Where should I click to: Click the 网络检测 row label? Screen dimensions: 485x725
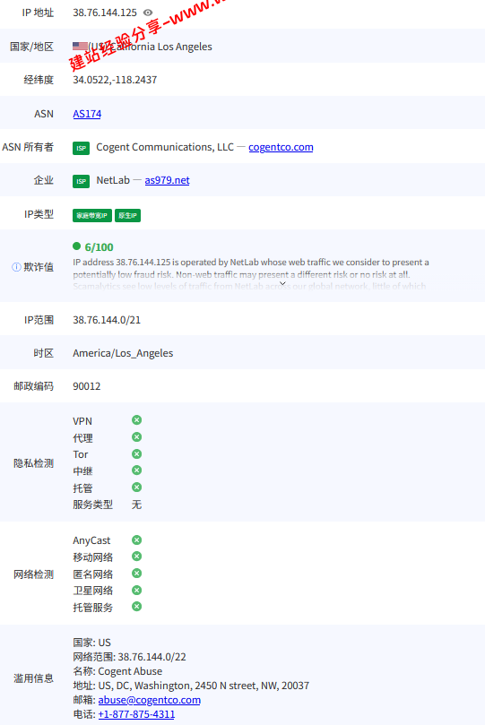click(33, 574)
